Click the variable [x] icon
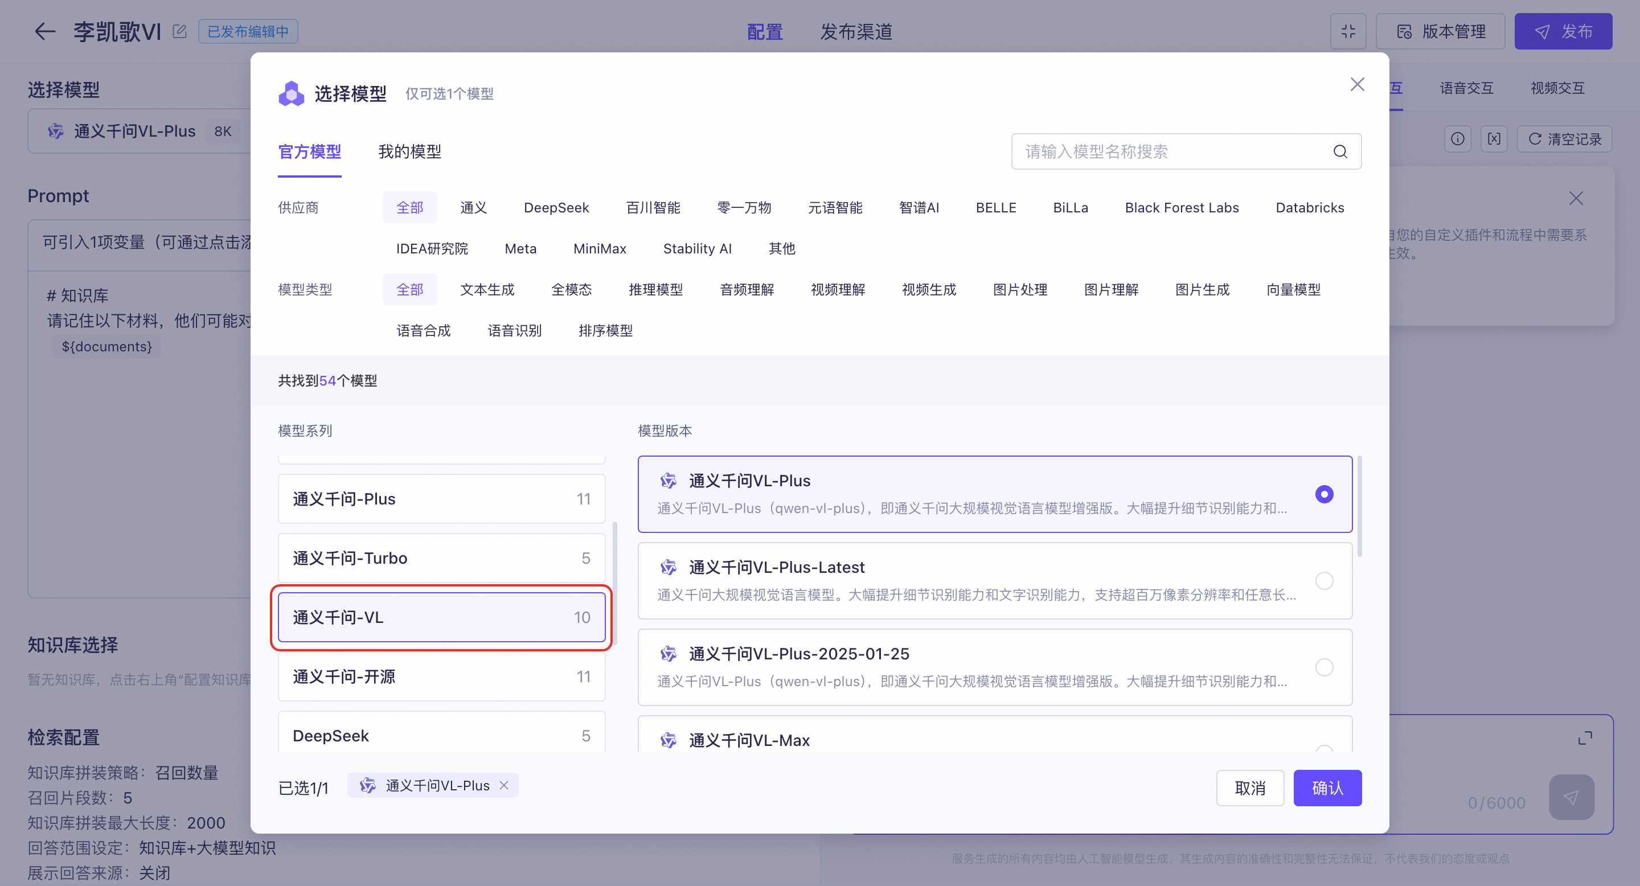Screen dimensions: 1640x886 pyautogui.click(x=1494, y=139)
